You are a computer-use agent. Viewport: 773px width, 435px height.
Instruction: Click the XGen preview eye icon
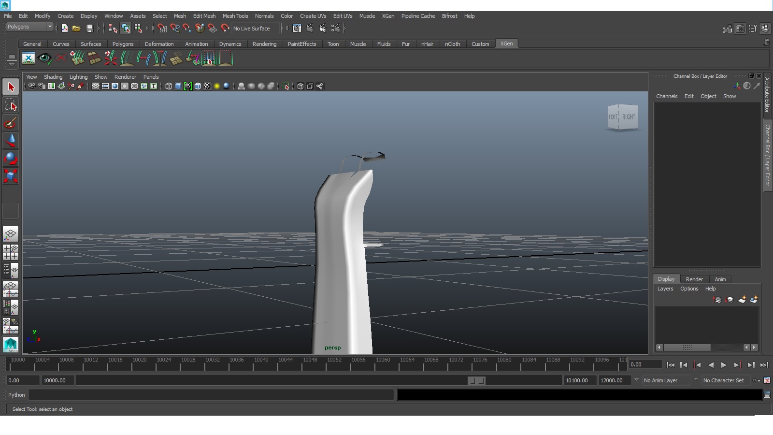coord(44,58)
